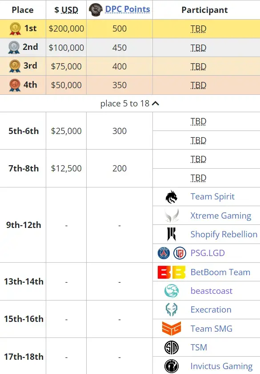260x374 pixels.
Task: Click TBD in the 1st place row
Action: tap(199, 28)
